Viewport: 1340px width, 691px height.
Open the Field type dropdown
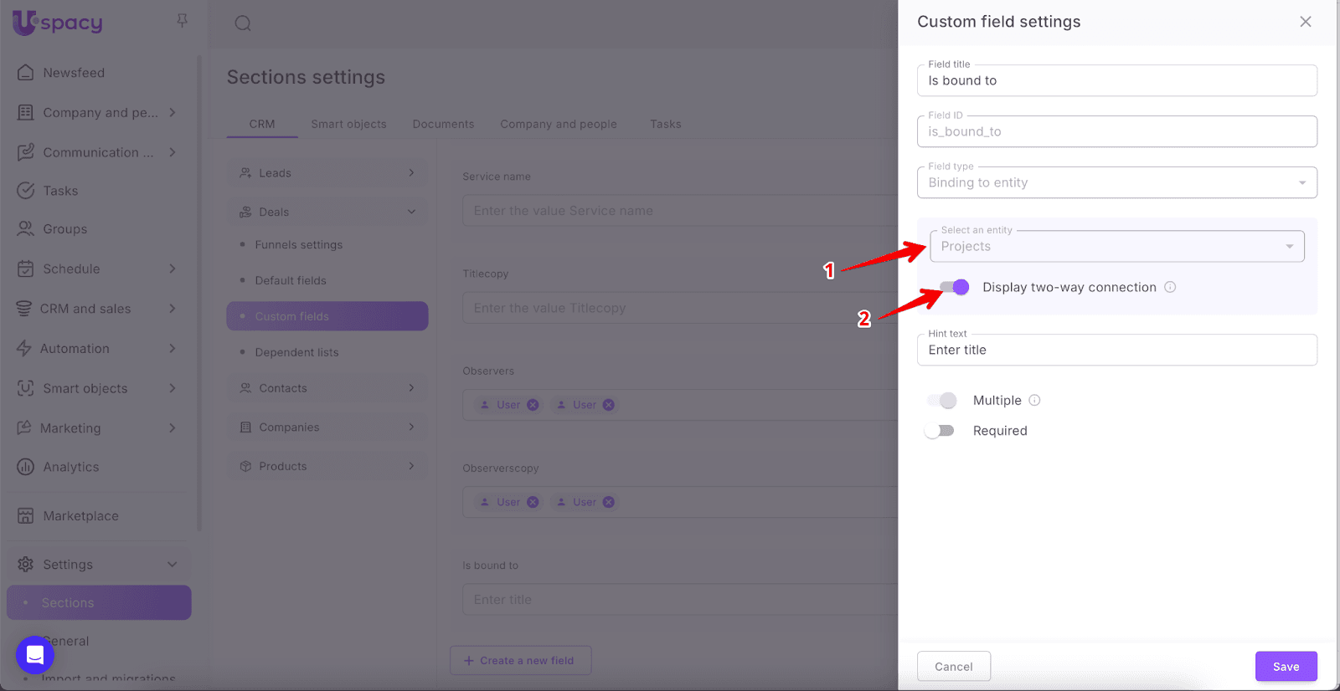[1116, 183]
